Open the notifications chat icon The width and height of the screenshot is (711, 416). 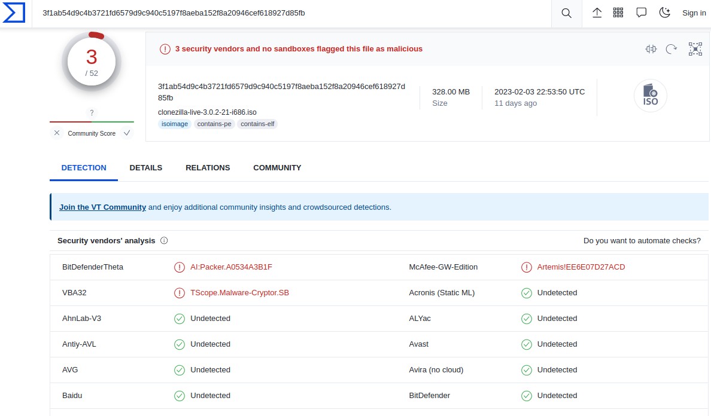(x=641, y=13)
